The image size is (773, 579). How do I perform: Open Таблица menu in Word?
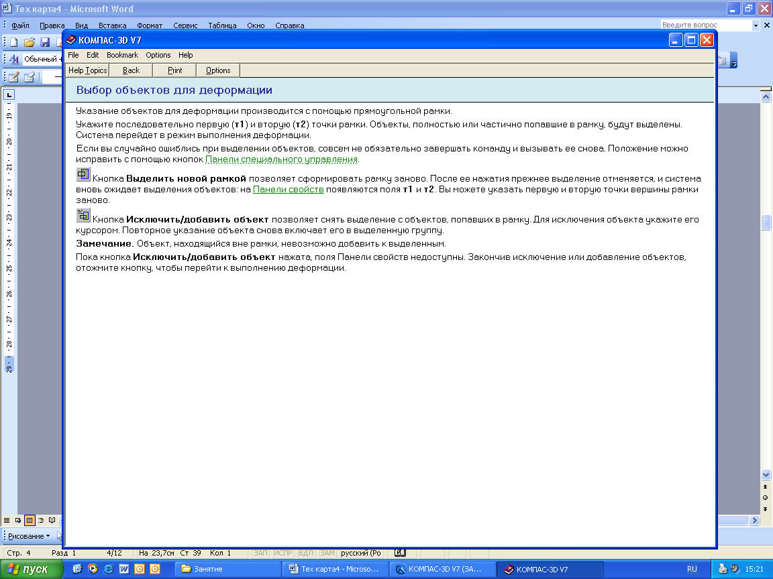(x=222, y=25)
